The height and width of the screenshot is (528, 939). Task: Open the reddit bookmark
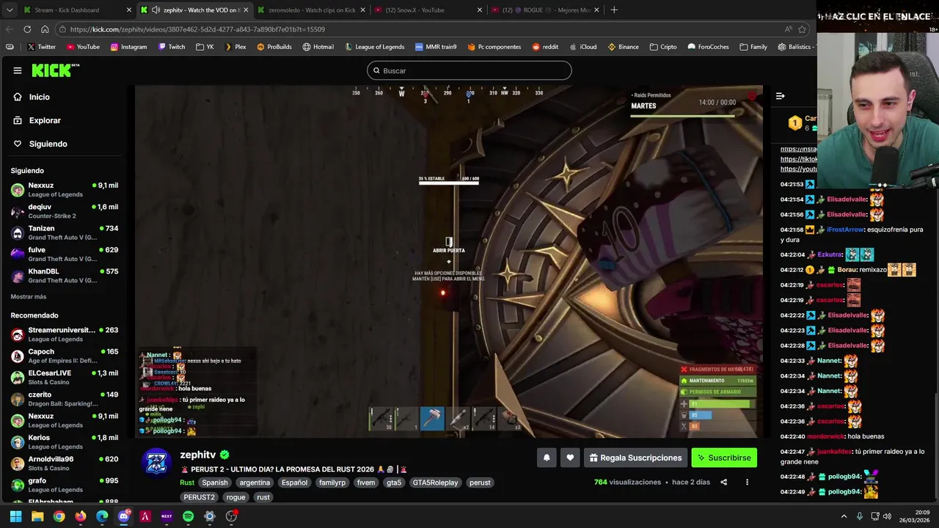pyautogui.click(x=545, y=47)
